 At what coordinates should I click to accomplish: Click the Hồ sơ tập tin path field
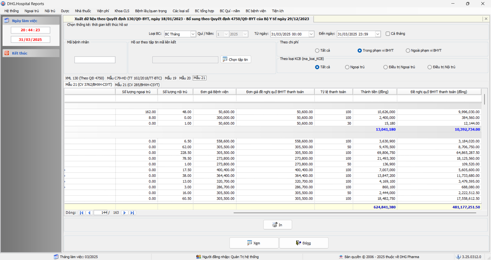(185, 60)
